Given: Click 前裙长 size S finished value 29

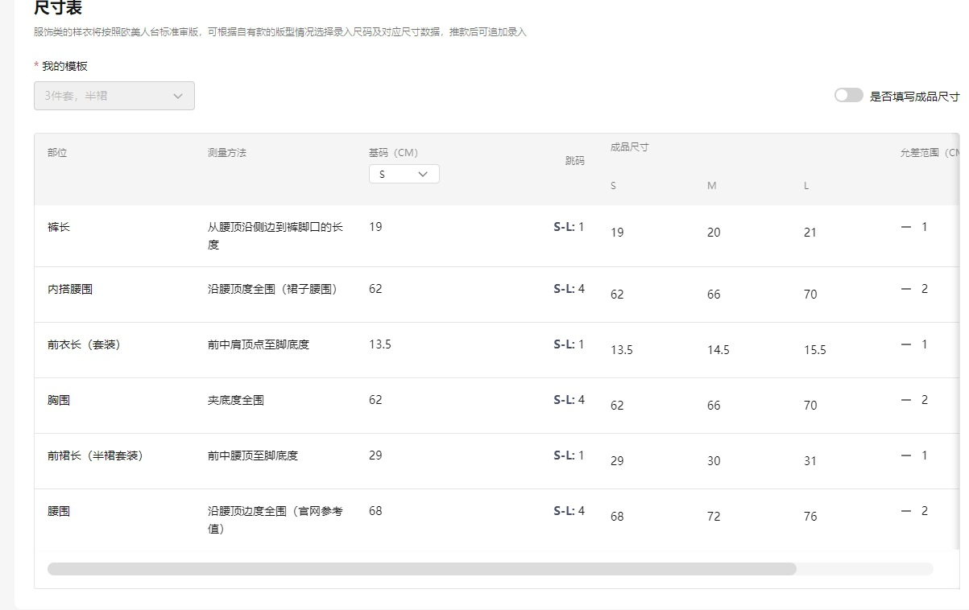Looking at the screenshot, I should [x=617, y=461].
